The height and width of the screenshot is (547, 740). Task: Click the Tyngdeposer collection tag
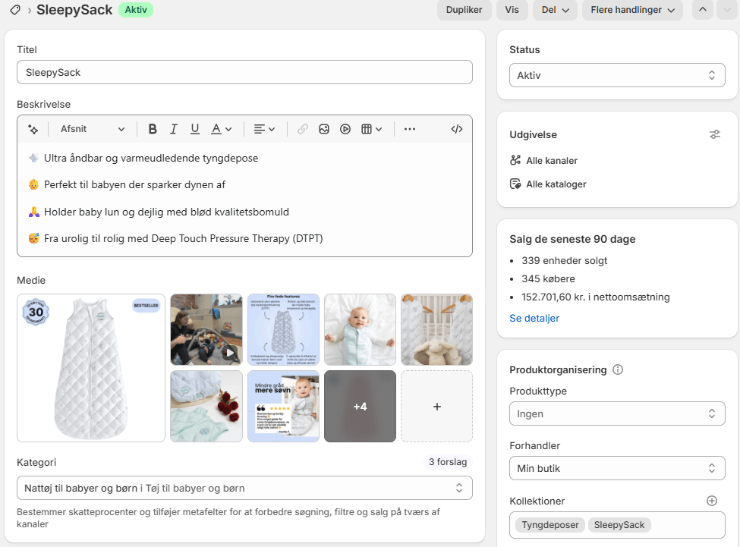coord(549,525)
